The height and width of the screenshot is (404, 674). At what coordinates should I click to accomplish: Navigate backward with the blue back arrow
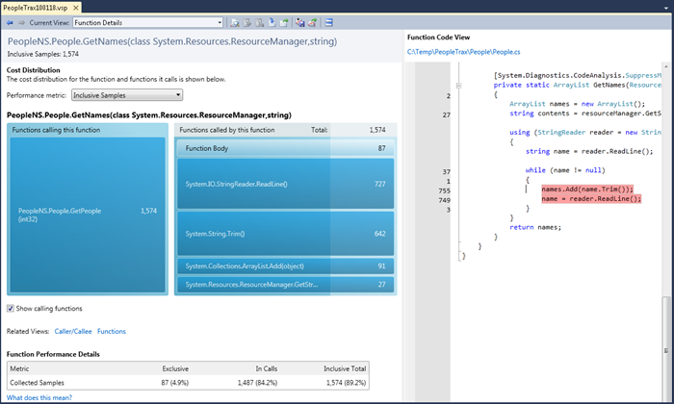[10, 23]
